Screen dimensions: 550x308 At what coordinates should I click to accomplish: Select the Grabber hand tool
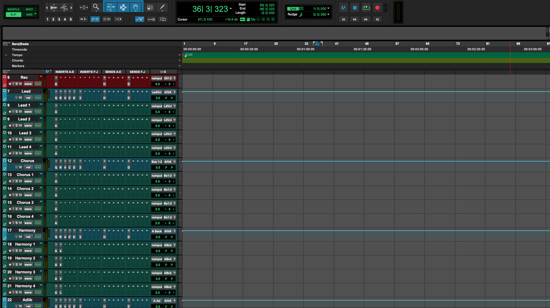point(136,7)
